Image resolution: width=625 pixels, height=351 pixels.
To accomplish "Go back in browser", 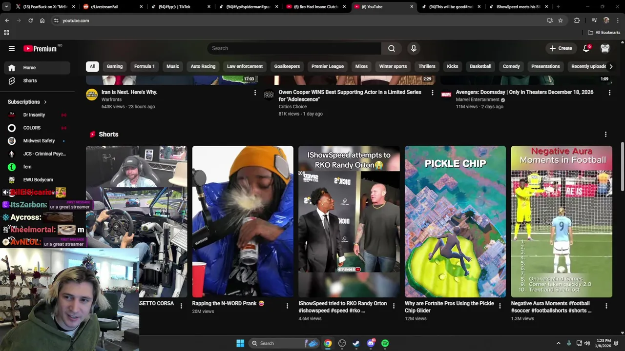I will (x=7, y=20).
